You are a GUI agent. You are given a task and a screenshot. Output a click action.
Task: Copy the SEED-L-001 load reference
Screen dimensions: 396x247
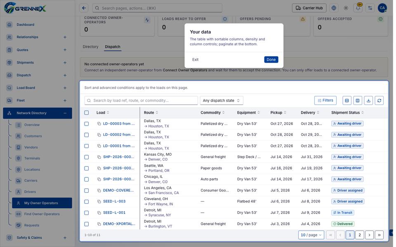coord(99,213)
